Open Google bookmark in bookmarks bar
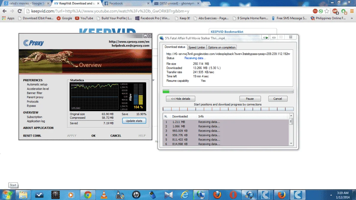 64,18
